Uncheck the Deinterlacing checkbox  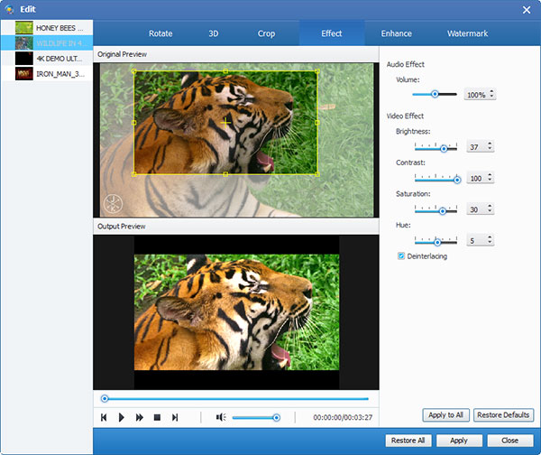pyautogui.click(x=401, y=256)
